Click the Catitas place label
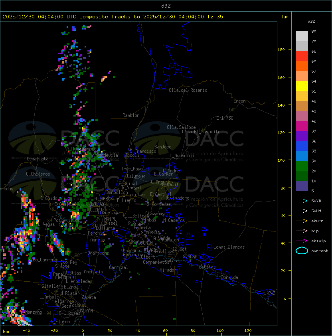The width and height of the screenshot is (332, 336). tap(207, 267)
